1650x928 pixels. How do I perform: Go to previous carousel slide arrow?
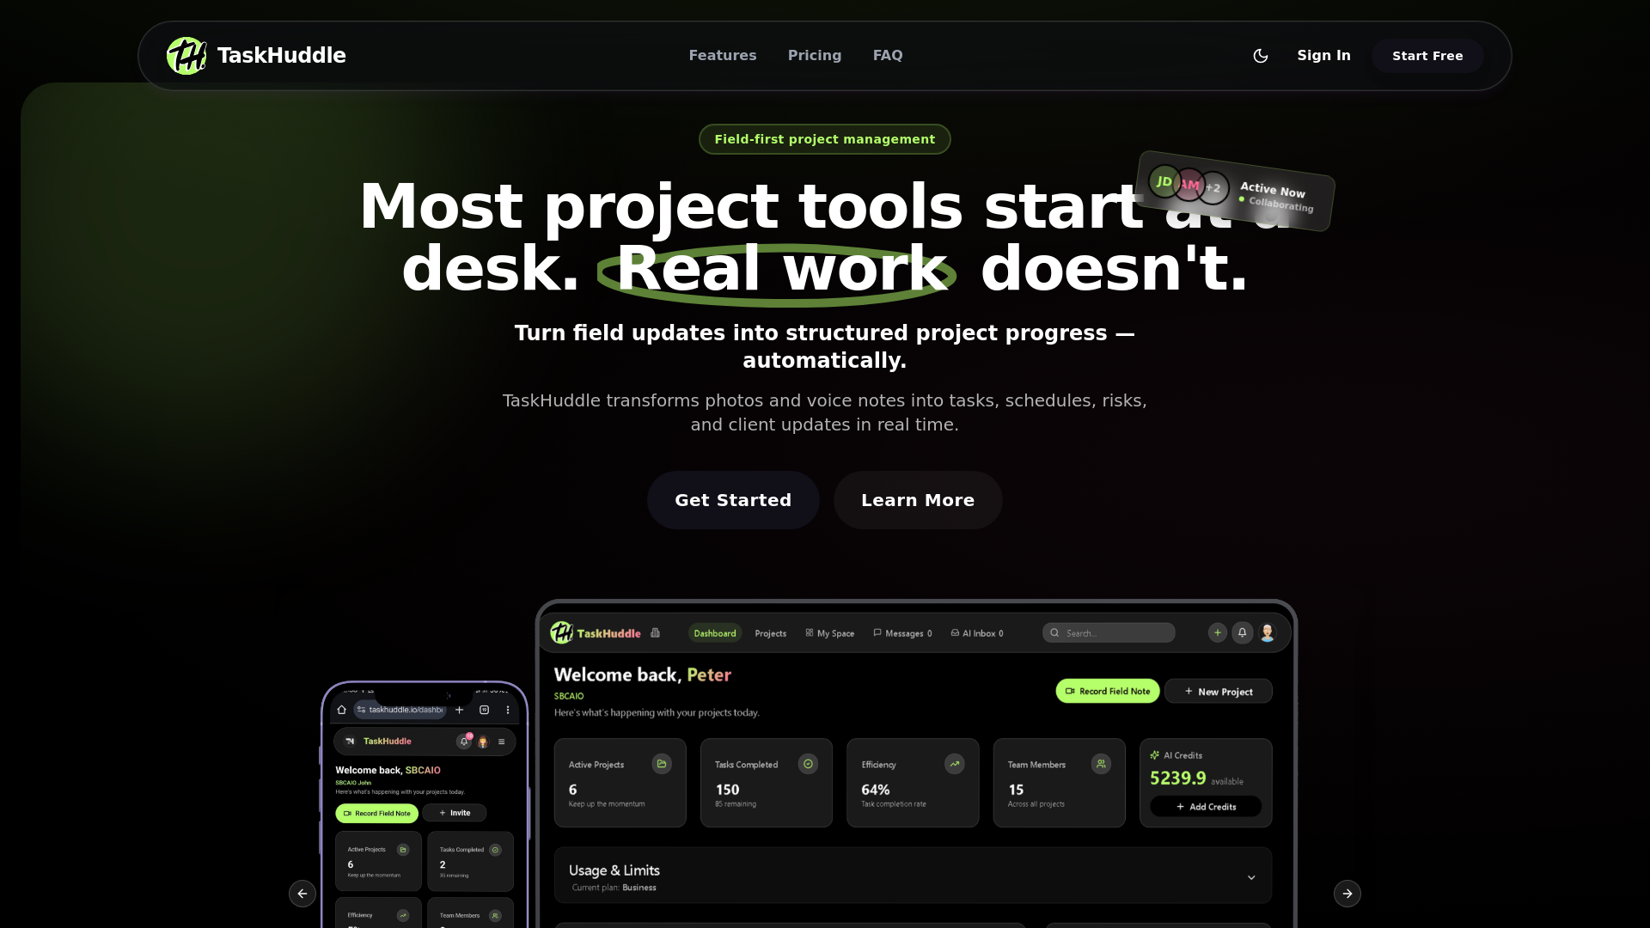click(302, 894)
